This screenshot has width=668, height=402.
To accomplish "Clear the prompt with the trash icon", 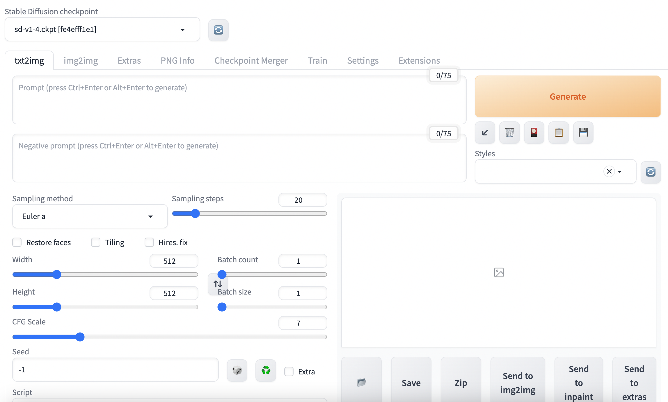I will click(x=509, y=133).
